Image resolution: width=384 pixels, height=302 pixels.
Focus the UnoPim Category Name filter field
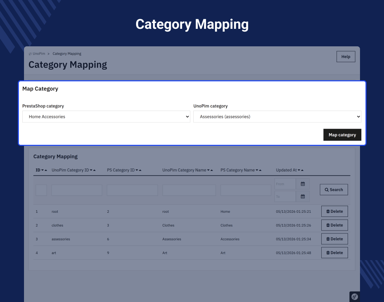click(189, 190)
